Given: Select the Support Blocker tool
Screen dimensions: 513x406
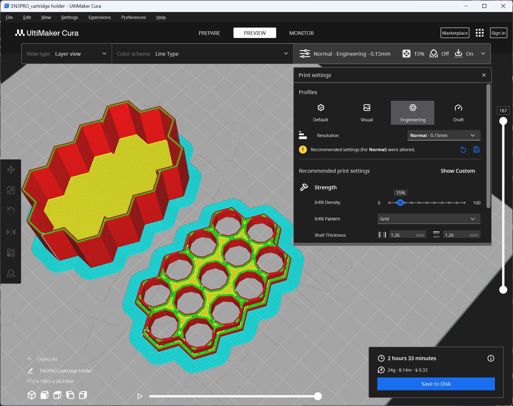Looking at the screenshot, I should [x=11, y=273].
